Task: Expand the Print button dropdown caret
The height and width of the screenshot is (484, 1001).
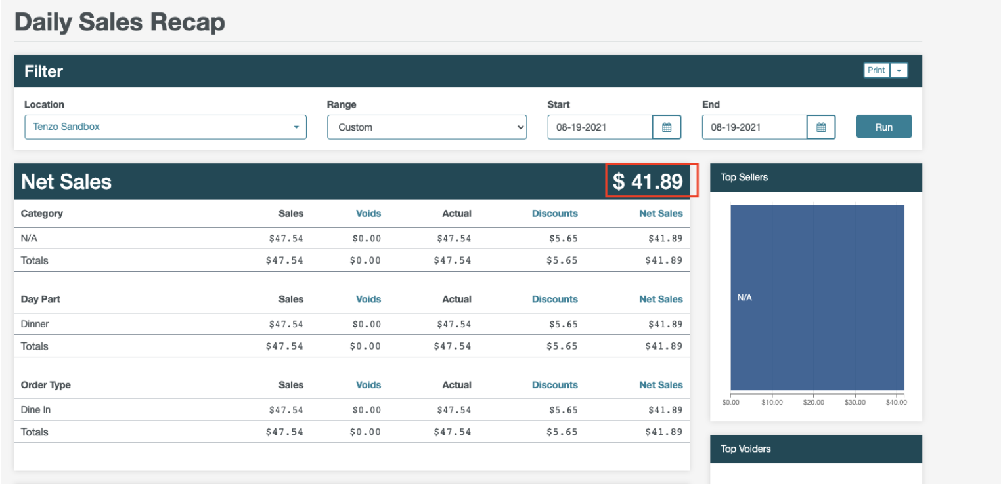Action: (899, 70)
